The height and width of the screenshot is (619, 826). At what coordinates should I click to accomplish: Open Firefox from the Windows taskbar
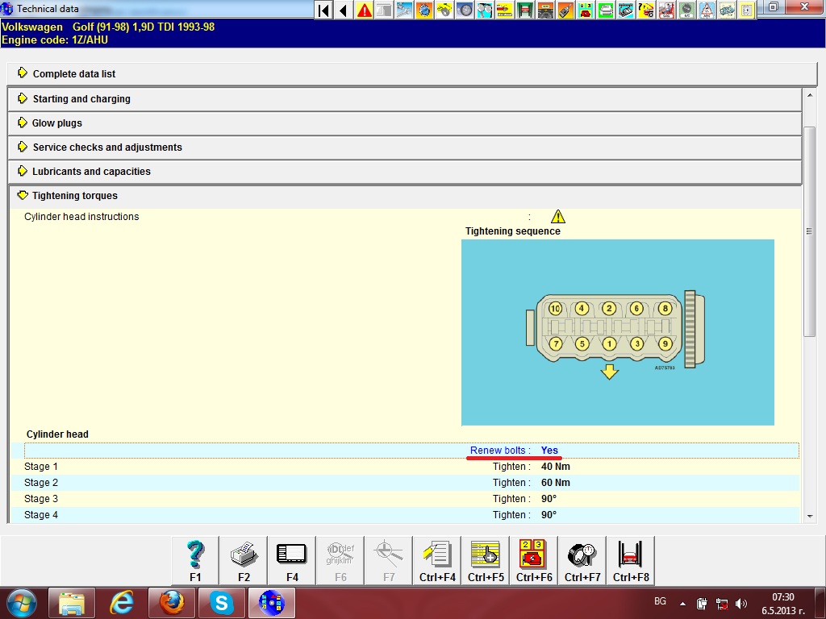click(172, 602)
